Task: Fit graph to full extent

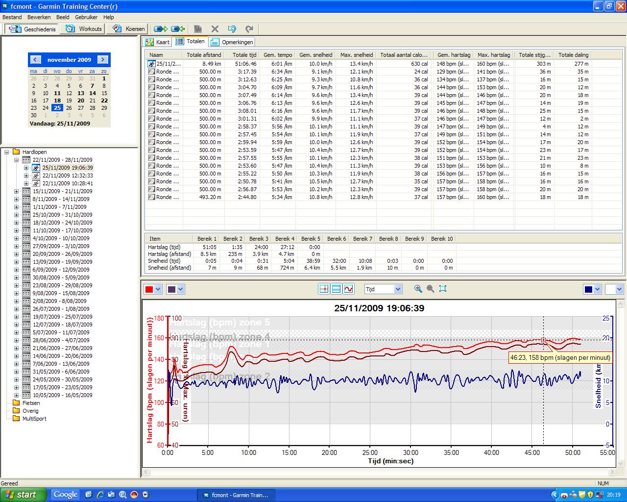Action: [x=443, y=289]
